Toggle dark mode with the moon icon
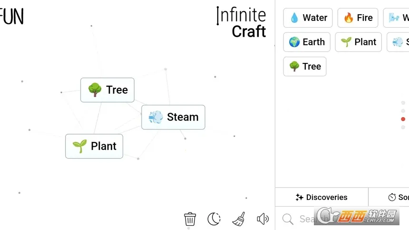 pyautogui.click(x=214, y=219)
